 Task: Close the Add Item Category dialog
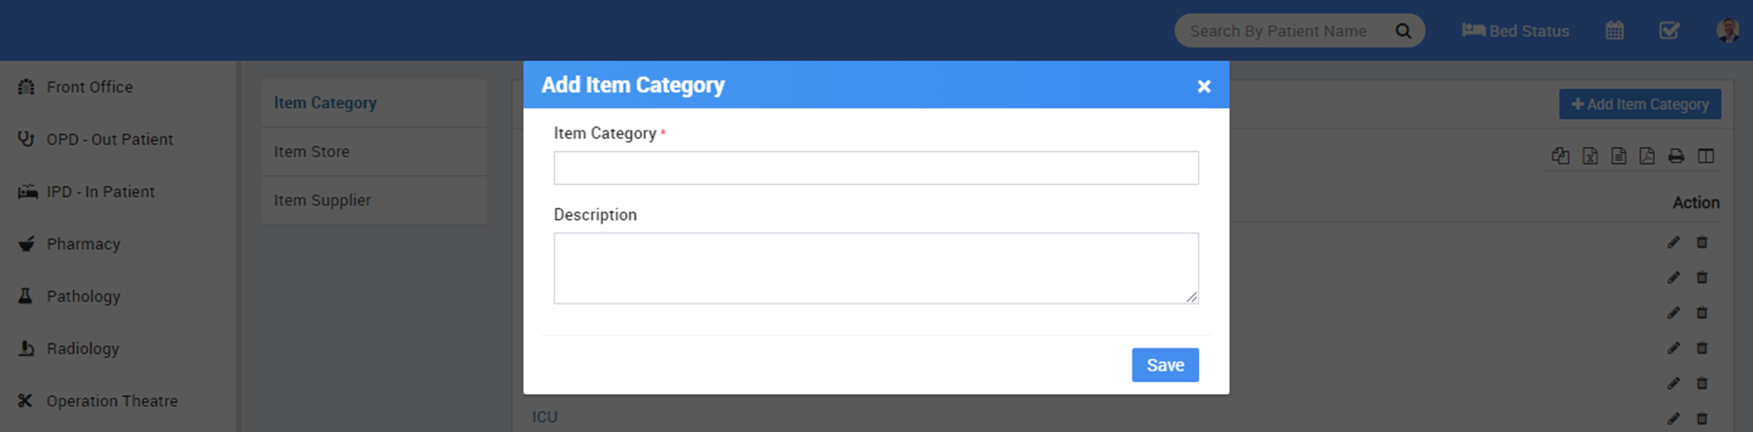tap(1204, 87)
